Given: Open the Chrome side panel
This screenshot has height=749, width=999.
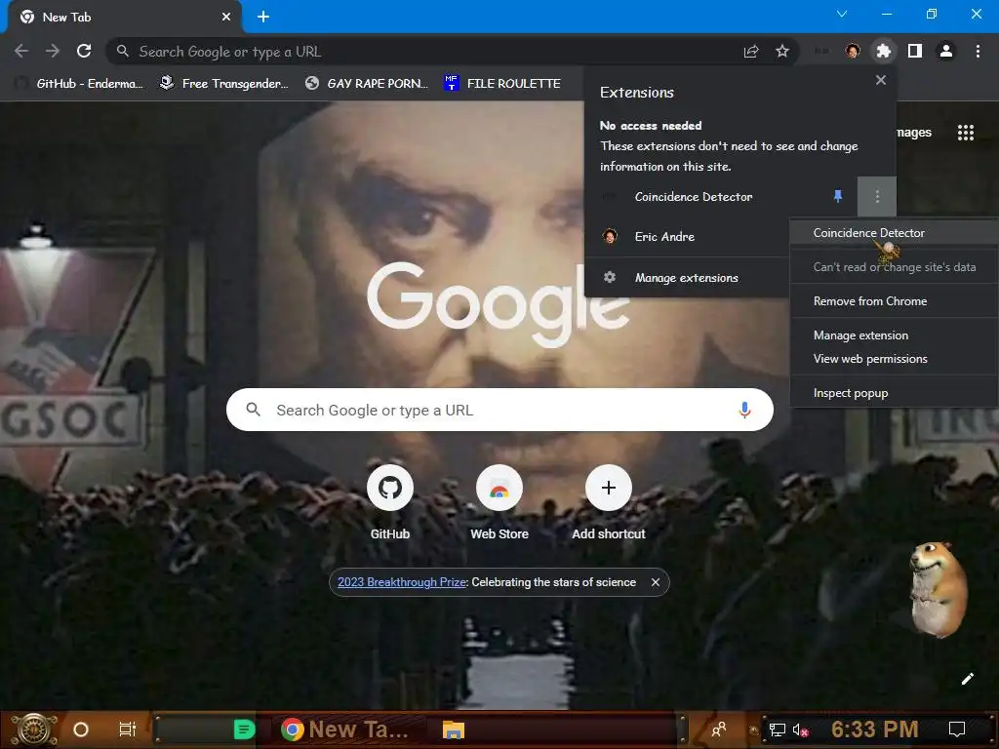Looking at the screenshot, I should tap(915, 51).
